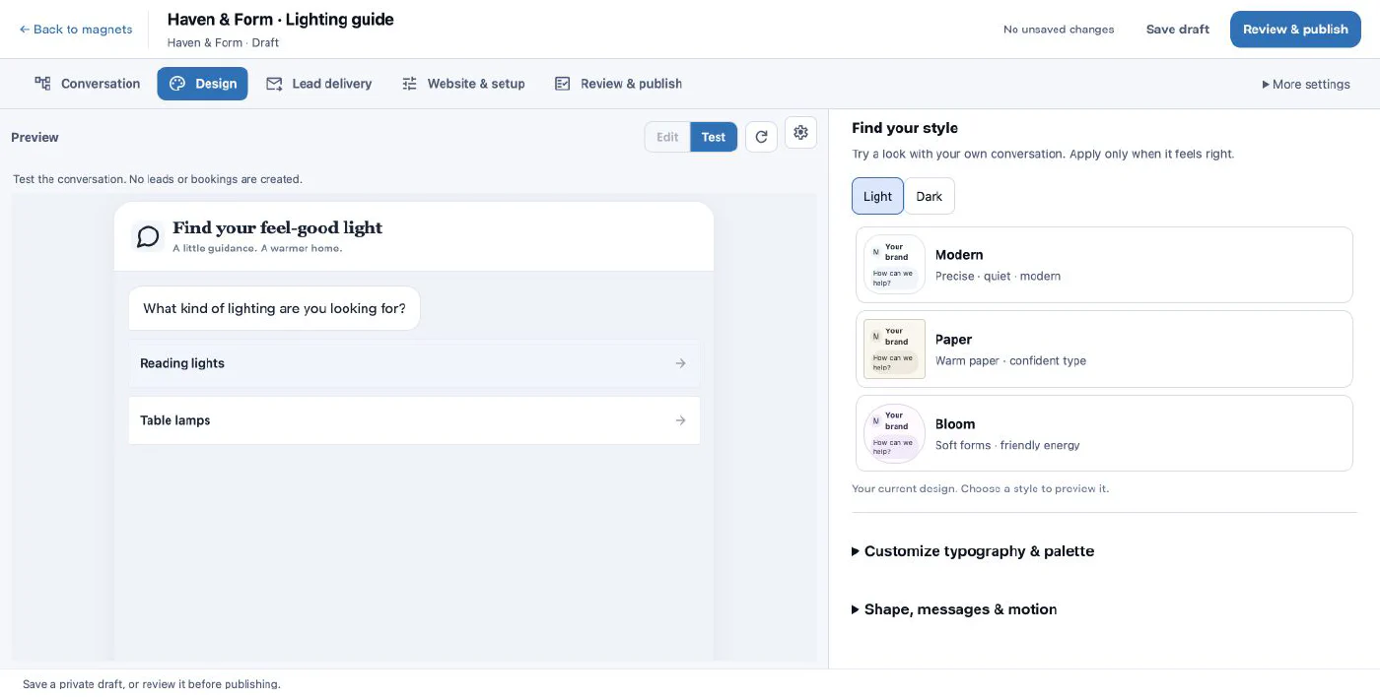Viewport: 1380px width, 699px height.
Task: Click the chat bubble icon in preview header
Action: pyautogui.click(x=148, y=236)
